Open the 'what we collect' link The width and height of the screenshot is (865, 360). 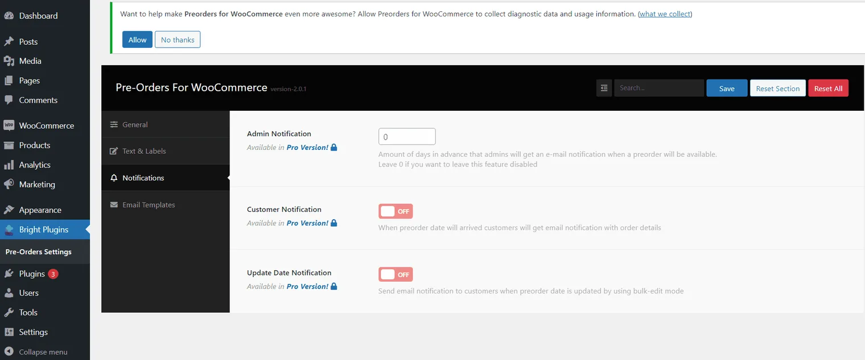pyautogui.click(x=665, y=14)
